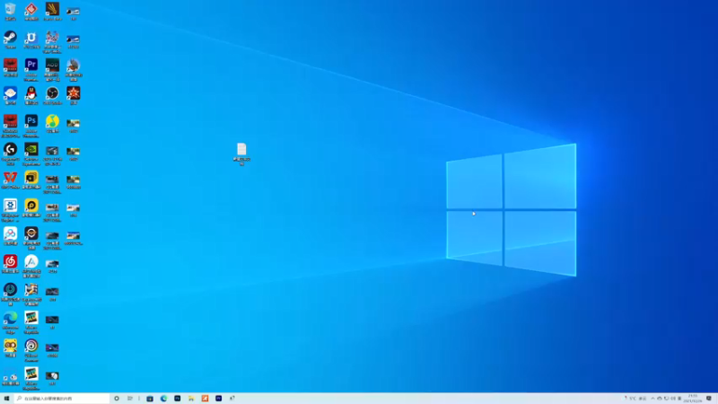Select the OBS Studio desktop shortcut
The image size is (718, 404).
coord(52,96)
